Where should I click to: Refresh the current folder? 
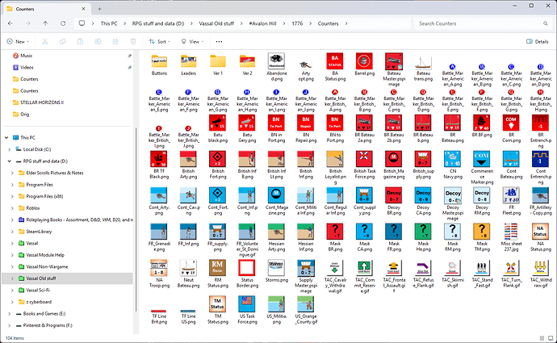coord(63,23)
